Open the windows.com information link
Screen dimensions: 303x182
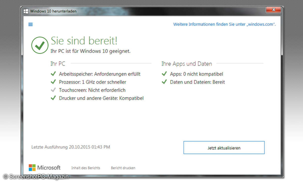pyautogui.click(x=224, y=24)
